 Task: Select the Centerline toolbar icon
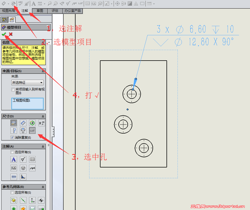coord(124,3)
